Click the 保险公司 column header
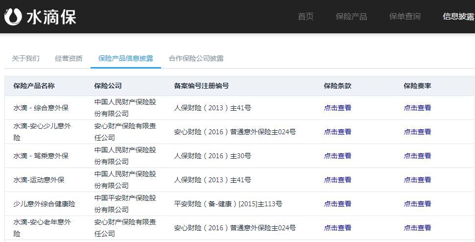Screen dimensions: 475x242 [x=108, y=86]
